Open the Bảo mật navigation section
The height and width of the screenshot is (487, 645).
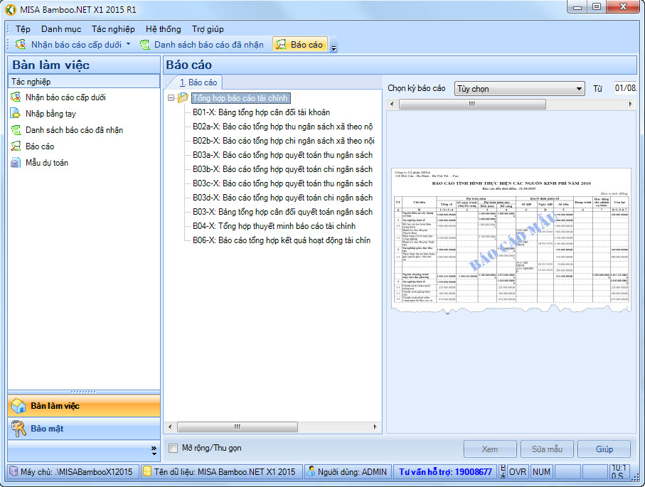point(84,429)
